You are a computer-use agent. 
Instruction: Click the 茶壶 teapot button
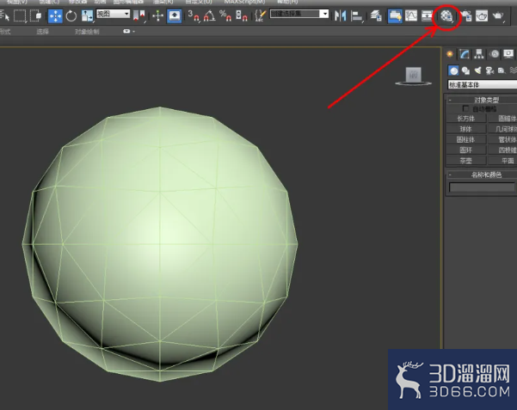[x=466, y=161]
